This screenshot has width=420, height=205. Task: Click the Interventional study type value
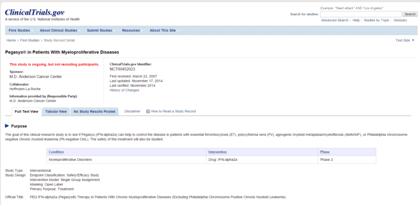point(40,170)
